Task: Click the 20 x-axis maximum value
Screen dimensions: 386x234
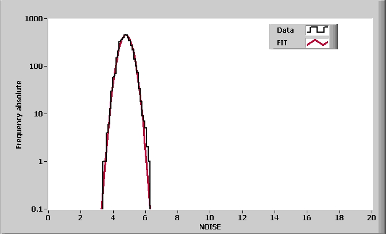Action: [371, 217]
